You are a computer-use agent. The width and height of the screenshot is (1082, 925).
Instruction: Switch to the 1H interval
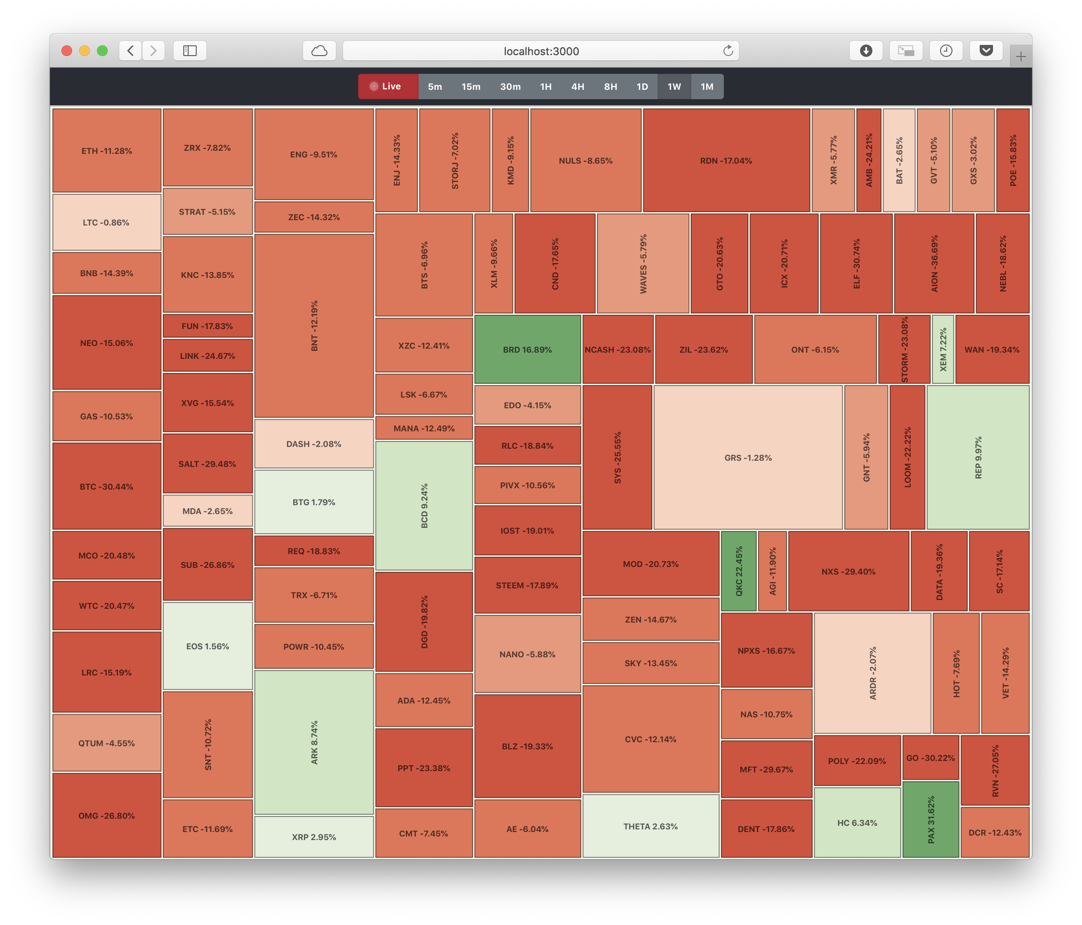tap(546, 86)
